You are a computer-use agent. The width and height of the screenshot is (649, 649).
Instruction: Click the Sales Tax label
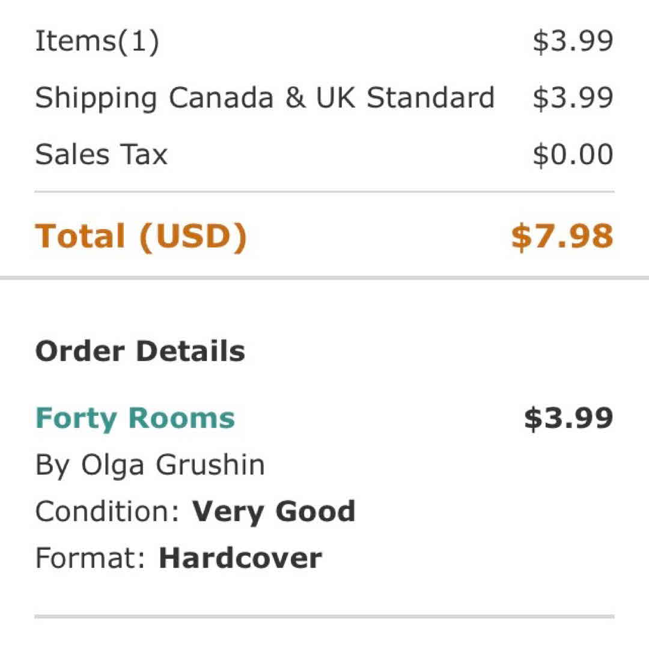[x=101, y=154]
